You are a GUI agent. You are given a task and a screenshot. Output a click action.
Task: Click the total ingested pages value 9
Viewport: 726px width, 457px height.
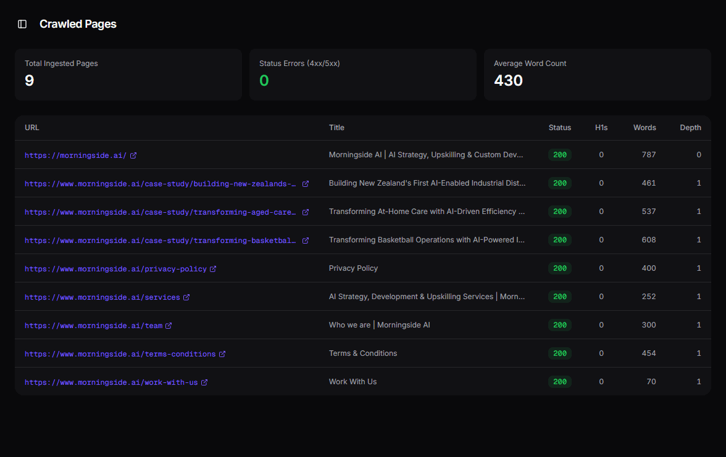tap(29, 81)
